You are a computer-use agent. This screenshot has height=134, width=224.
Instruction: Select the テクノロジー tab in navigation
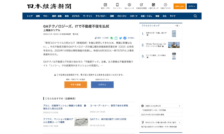click(101, 16)
